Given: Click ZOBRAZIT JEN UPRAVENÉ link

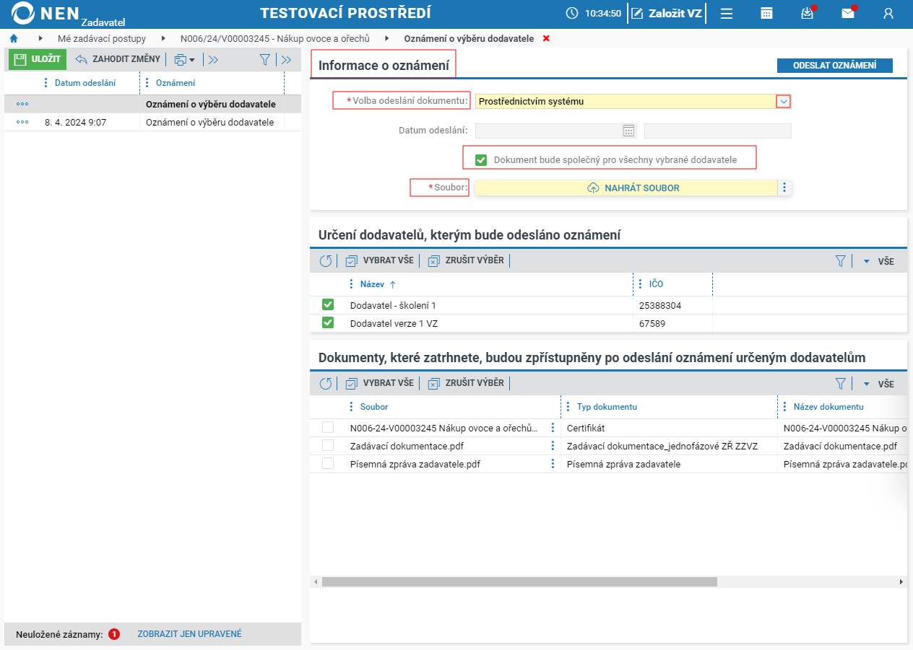Looking at the screenshot, I should (x=190, y=634).
